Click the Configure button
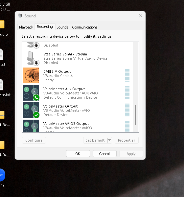Viewport: 184px width, 197px height. (x=34, y=140)
